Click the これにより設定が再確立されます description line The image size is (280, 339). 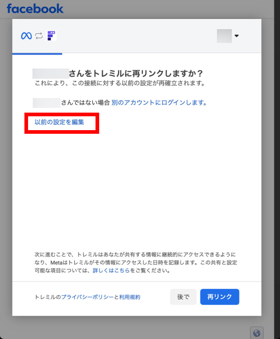120,83
